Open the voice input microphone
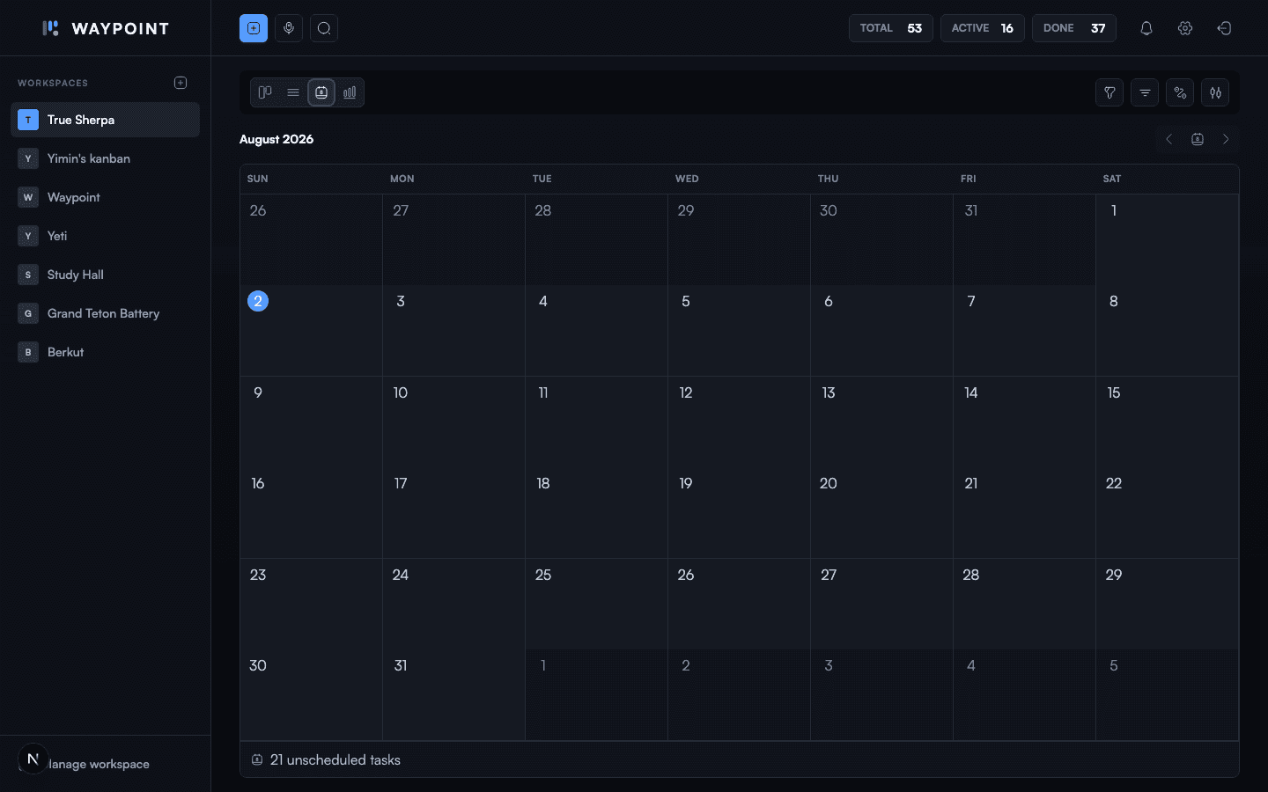The height and width of the screenshot is (792, 1268). pos(289,28)
